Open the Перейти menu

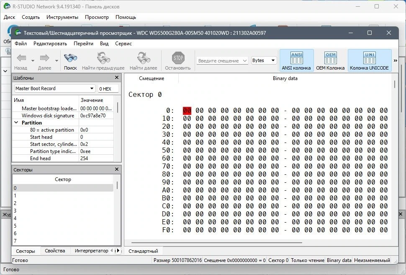click(83, 44)
